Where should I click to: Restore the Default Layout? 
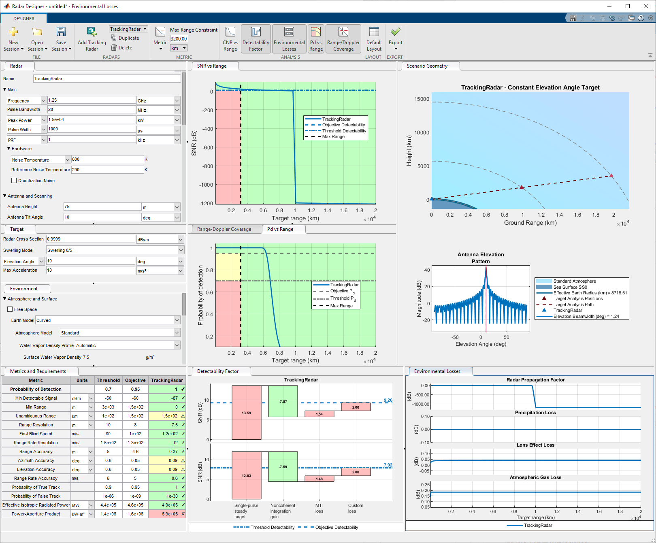tap(373, 39)
